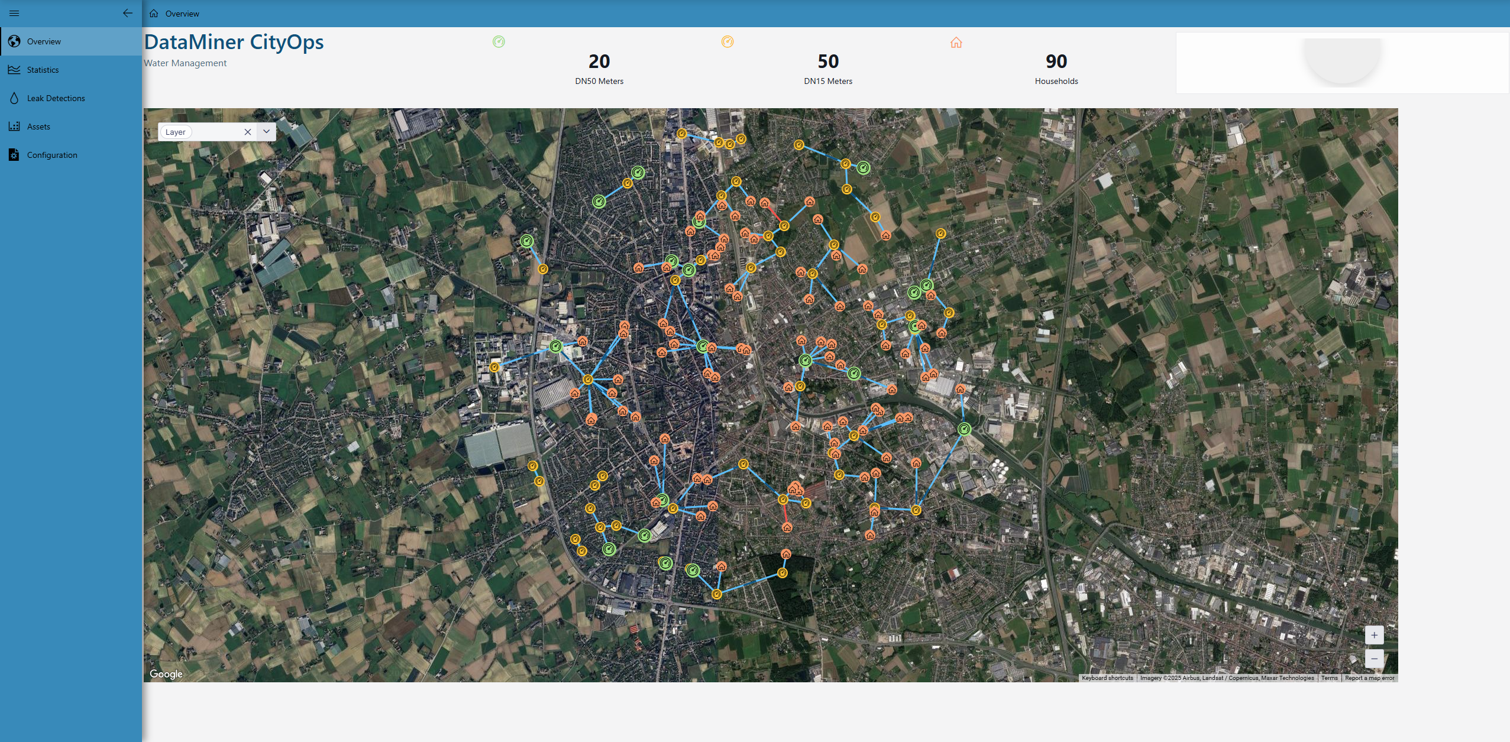Expand the Layer dropdown arrow
The height and width of the screenshot is (742, 1510).
(x=266, y=132)
